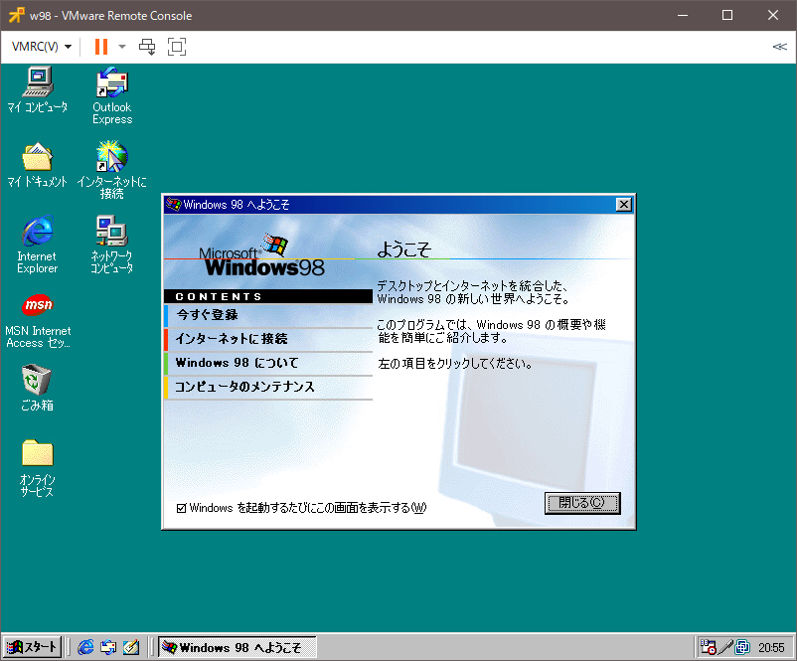Open the マイ コンピュータ desktop icon
Image resolution: width=797 pixels, height=661 pixels.
[37, 82]
